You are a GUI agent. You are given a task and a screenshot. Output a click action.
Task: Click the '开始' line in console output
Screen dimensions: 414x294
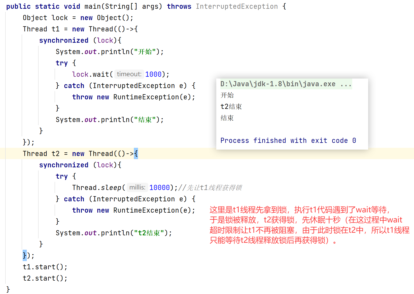tap(227, 95)
